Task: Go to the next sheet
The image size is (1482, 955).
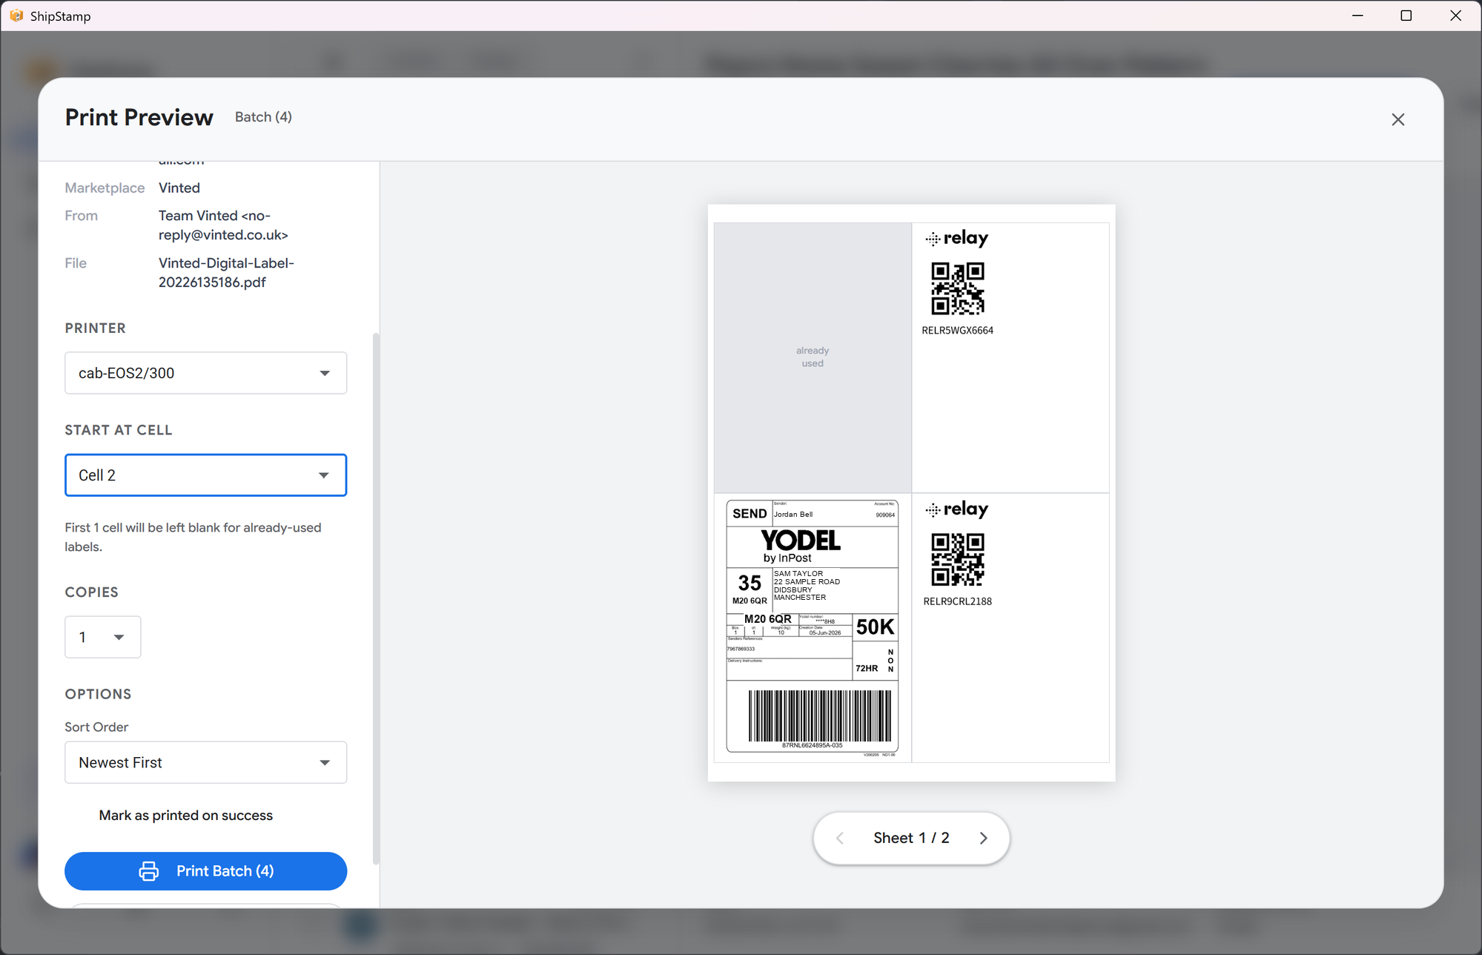Action: 984,838
